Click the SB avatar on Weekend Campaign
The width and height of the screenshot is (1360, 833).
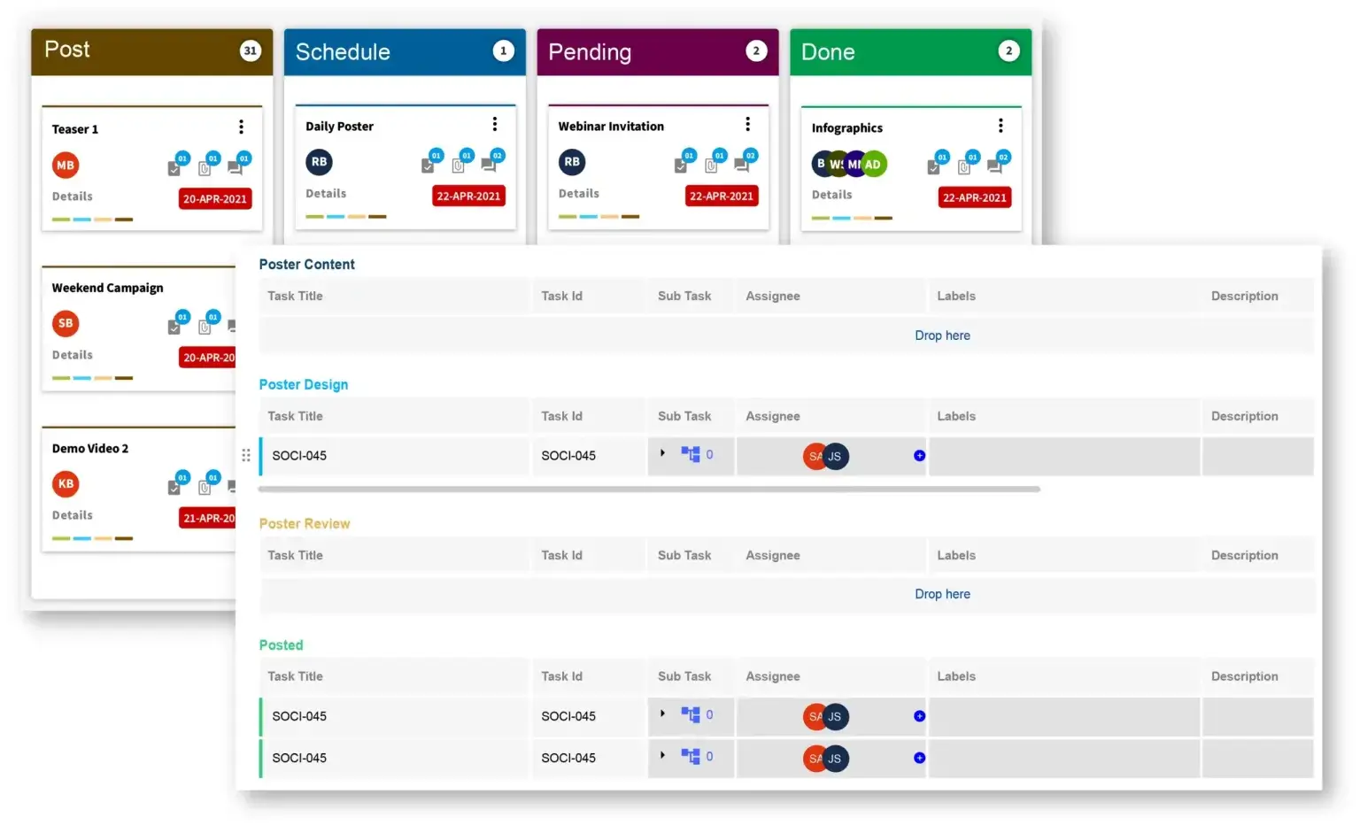coord(65,323)
